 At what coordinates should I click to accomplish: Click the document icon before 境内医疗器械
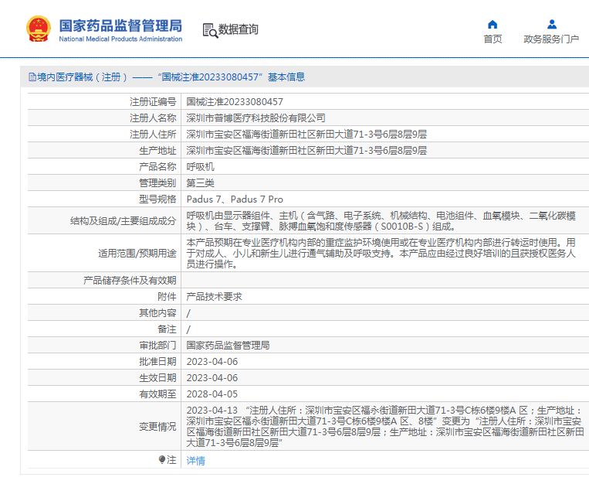tap(32, 77)
